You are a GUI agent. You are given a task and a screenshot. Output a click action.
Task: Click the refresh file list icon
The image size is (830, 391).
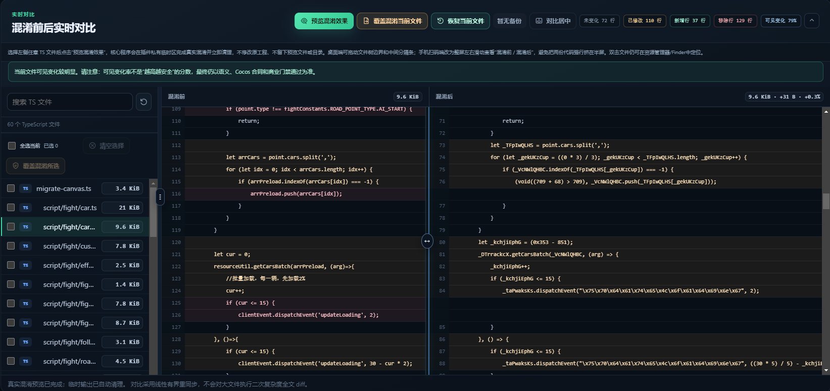click(x=143, y=102)
